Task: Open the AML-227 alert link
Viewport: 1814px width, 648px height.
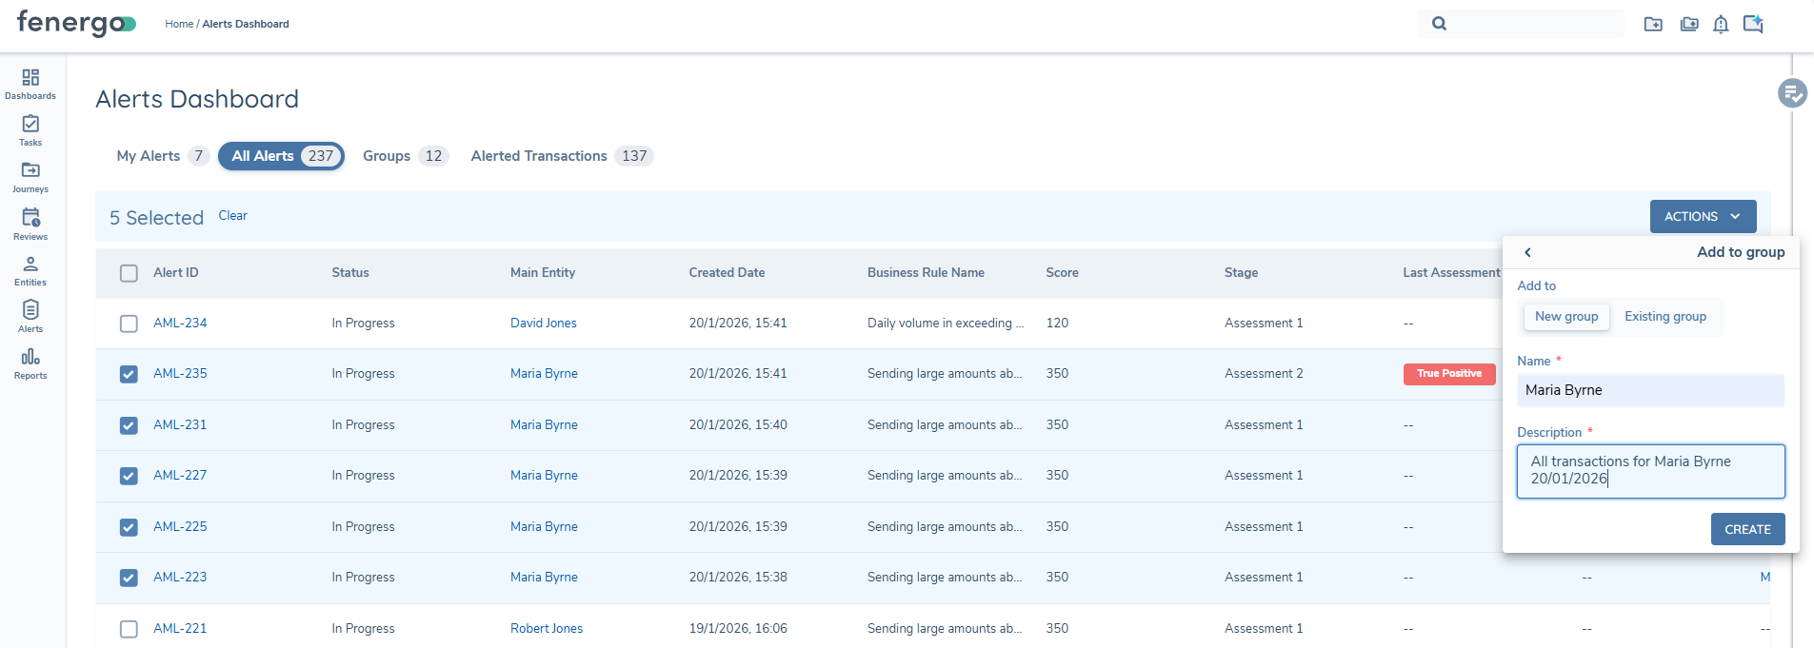Action: pos(180,476)
